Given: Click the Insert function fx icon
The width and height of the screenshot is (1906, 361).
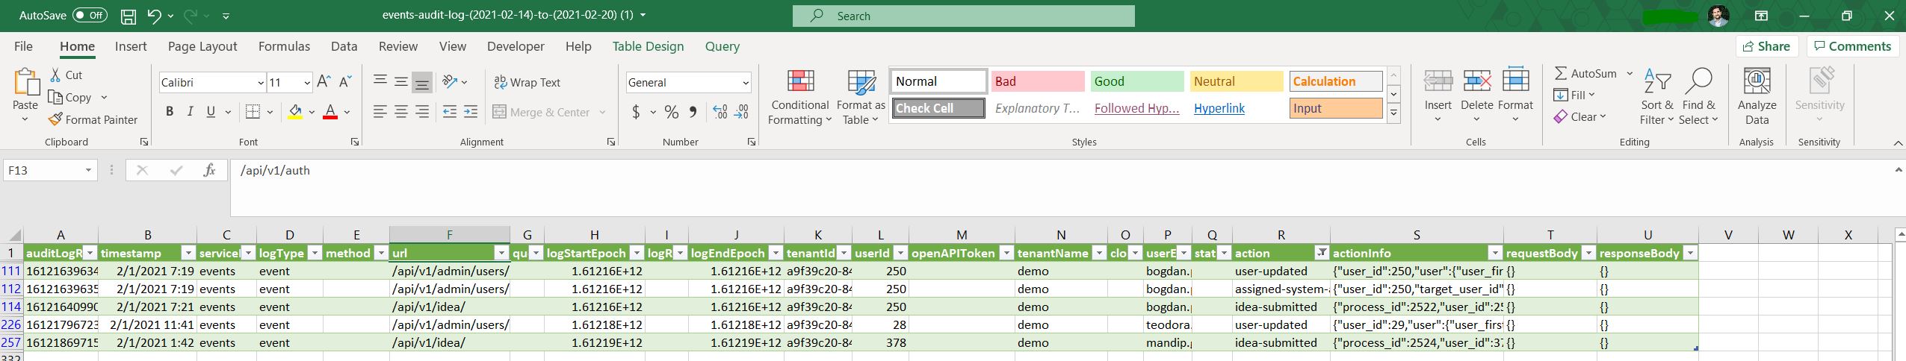Looking at the screenshot, I should coord(210,171).
